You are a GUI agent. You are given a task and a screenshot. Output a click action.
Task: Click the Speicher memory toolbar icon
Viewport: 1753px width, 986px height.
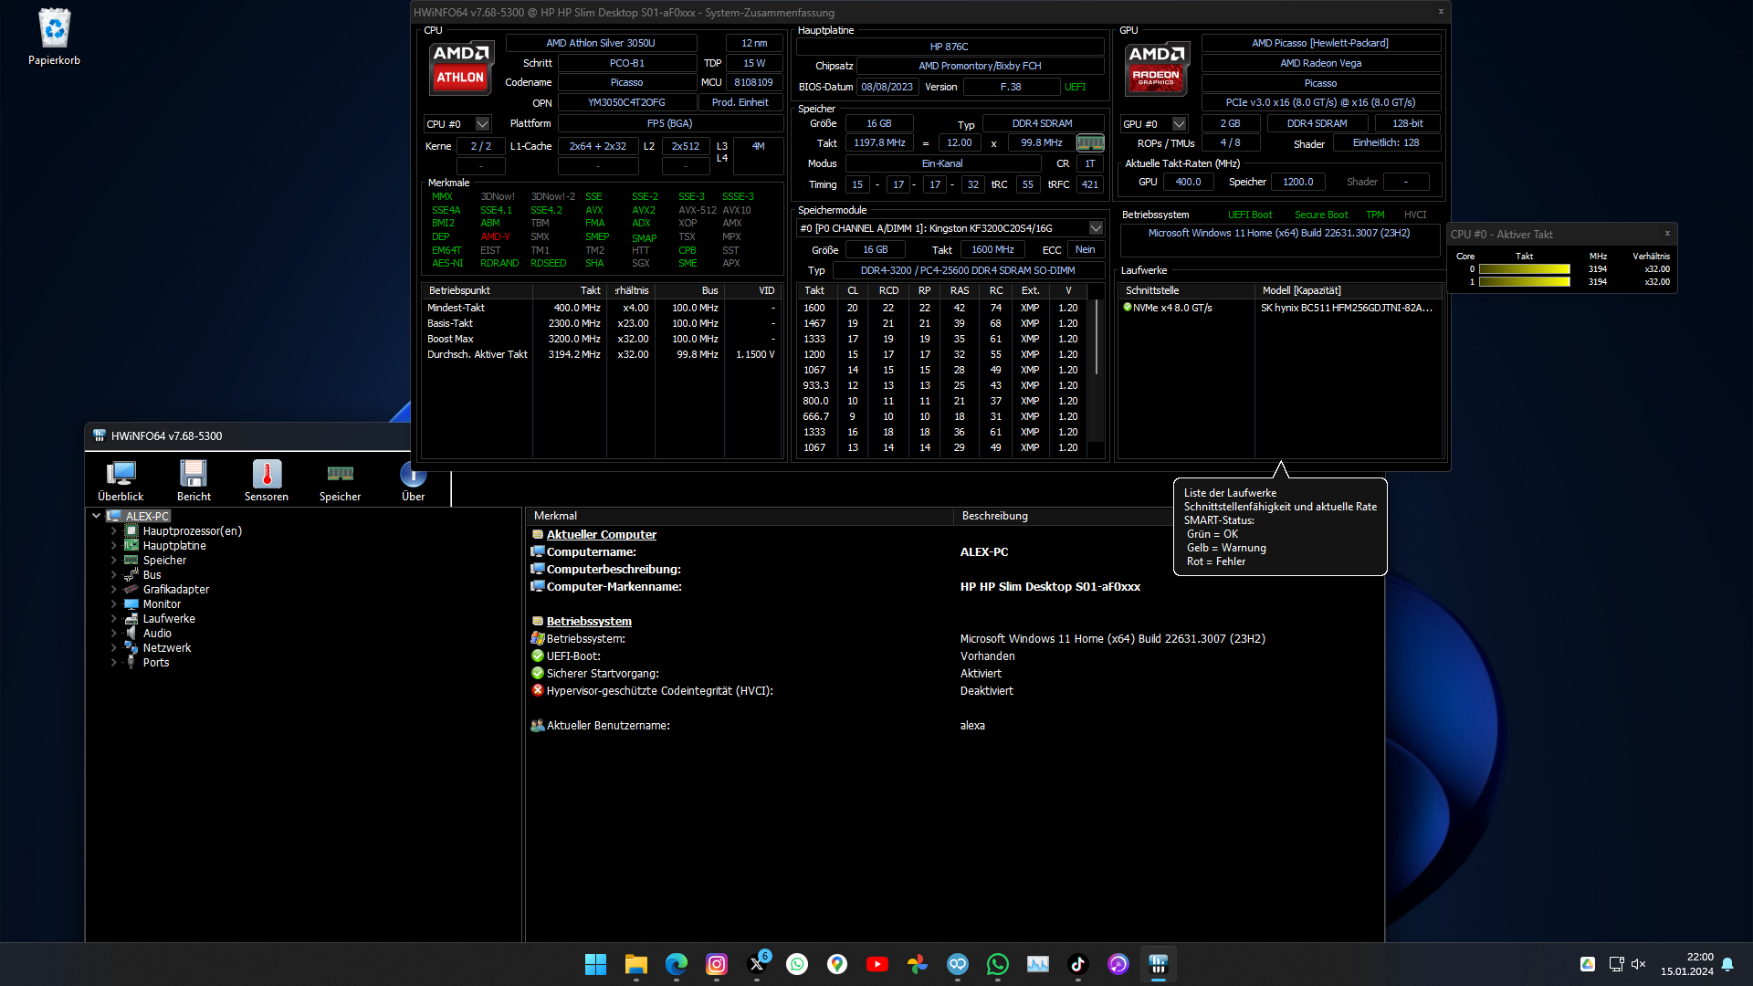tap(340, 480)
